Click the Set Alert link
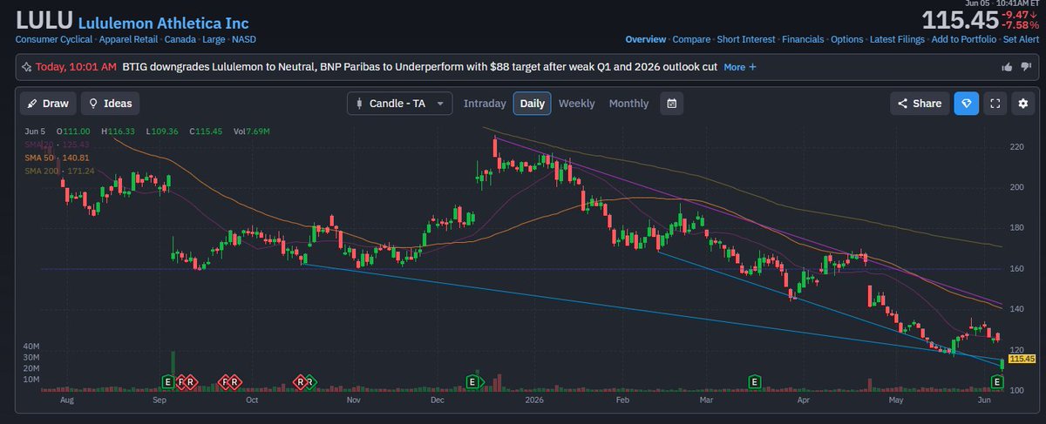1046x424 pixels. click(x=1022, y=40)
